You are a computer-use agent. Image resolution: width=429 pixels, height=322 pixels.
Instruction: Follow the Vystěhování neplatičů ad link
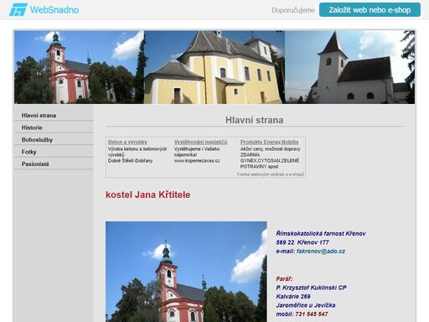point(200,142)
